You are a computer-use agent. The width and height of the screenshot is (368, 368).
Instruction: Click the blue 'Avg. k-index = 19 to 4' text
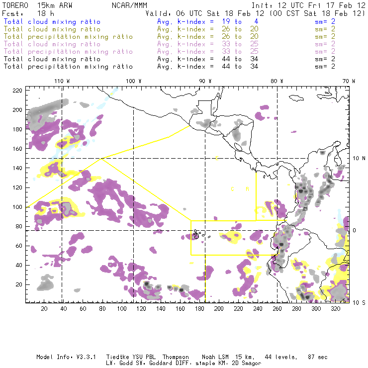[208, 22]
